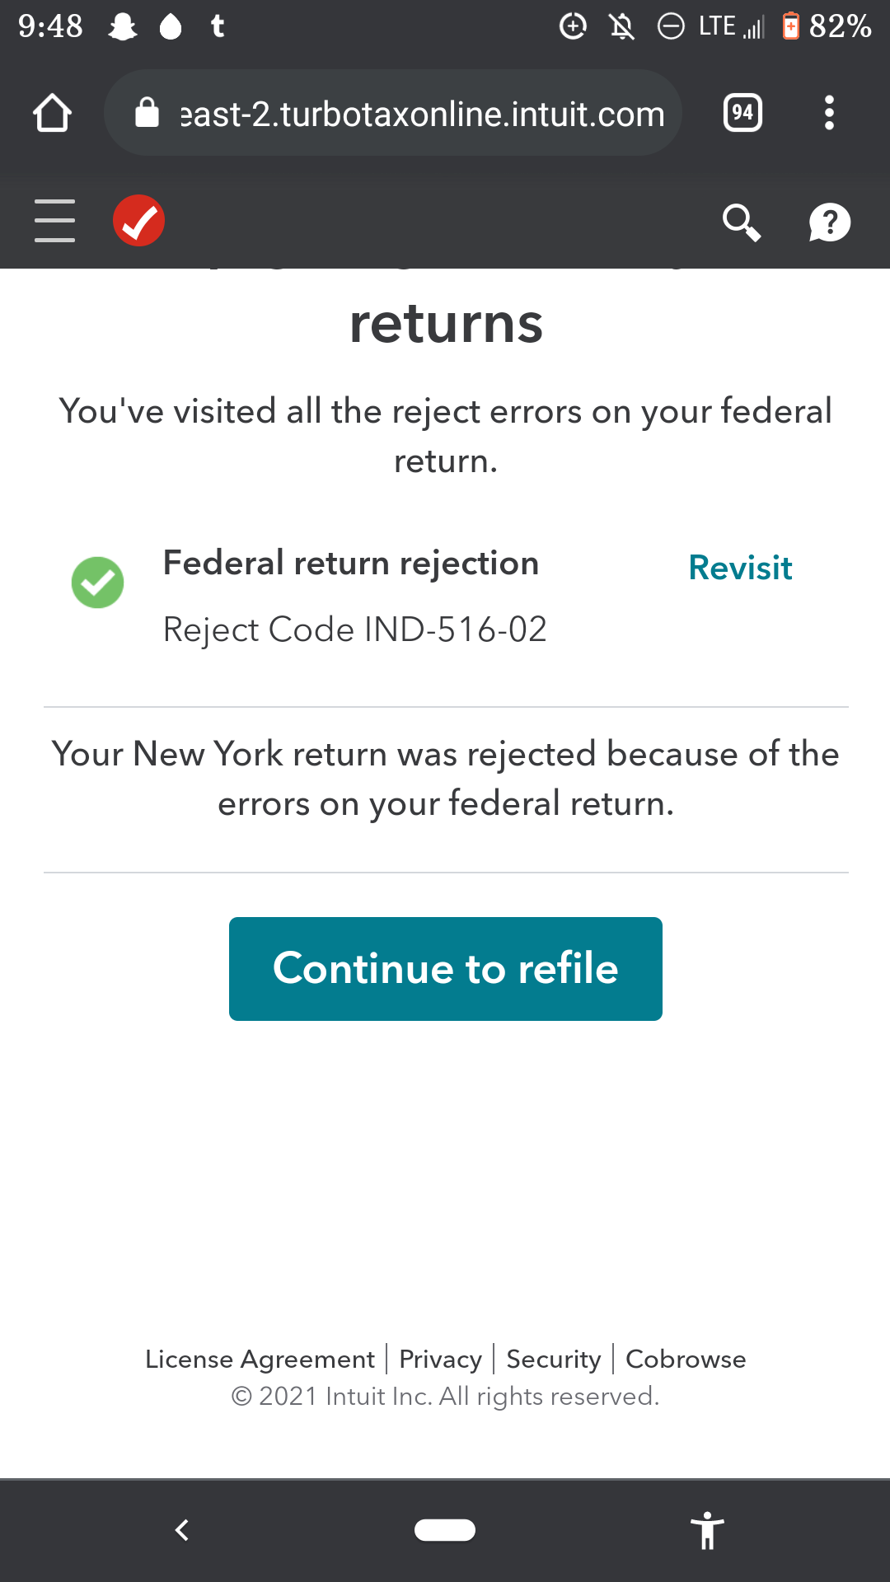Open the TurboTax search icon
890x1582 pixels.
coord(741,222)
